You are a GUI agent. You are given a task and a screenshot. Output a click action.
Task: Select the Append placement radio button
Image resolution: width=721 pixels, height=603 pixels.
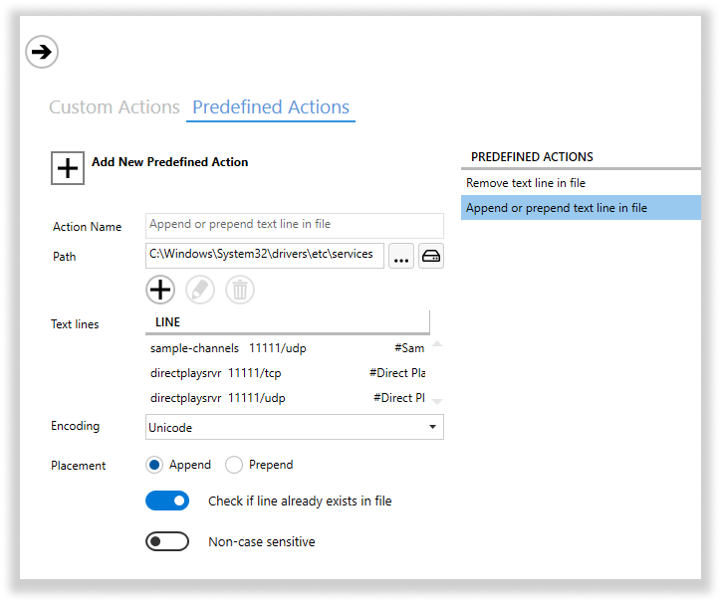154,465
